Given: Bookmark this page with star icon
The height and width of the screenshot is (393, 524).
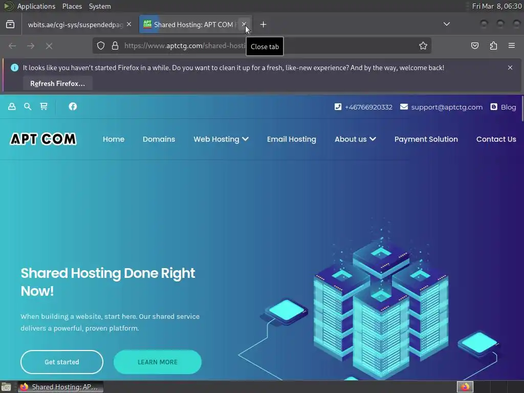Looking at the screenshot, I should (423, 46).
